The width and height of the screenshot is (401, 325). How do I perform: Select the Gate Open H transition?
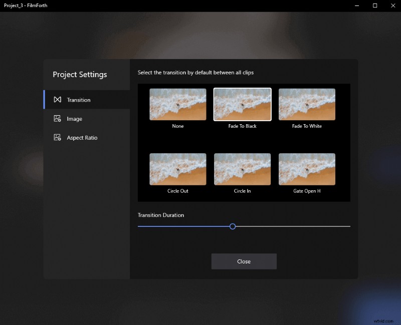[x=307, y=169]
